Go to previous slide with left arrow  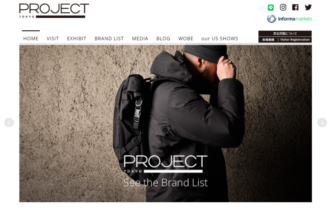(9, 122)
